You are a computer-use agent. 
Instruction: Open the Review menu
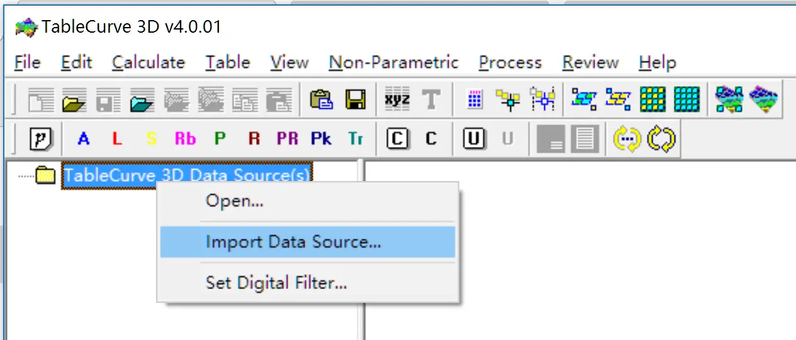591,63
